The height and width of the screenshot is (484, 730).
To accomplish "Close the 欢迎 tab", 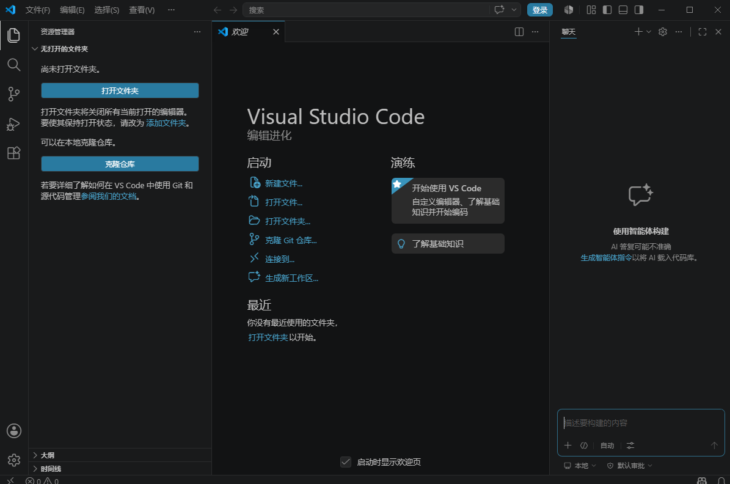I will tap(276, 32).
